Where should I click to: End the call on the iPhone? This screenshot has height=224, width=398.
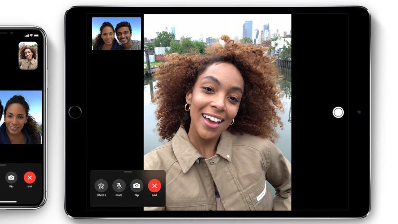click(x=30, y=177)
